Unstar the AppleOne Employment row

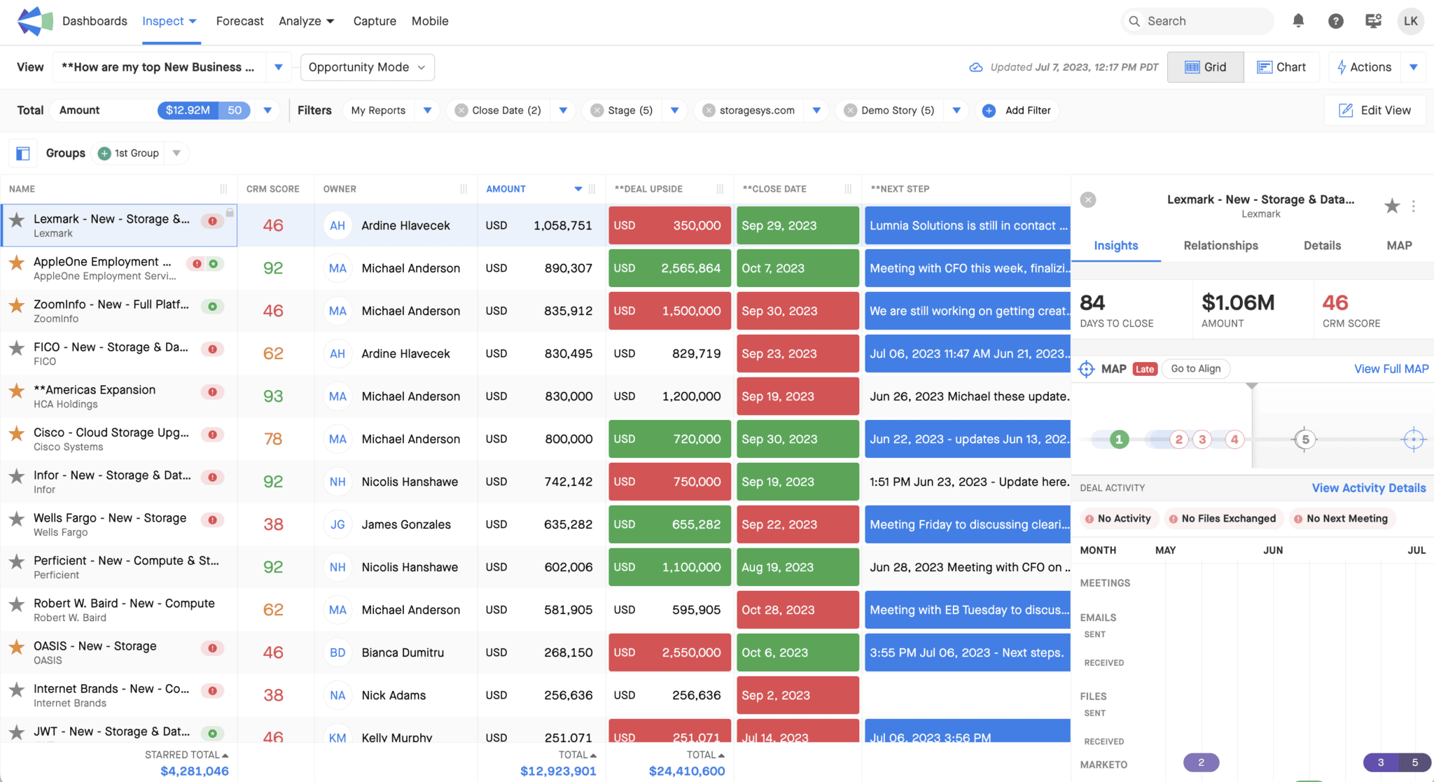pos(17,263)
